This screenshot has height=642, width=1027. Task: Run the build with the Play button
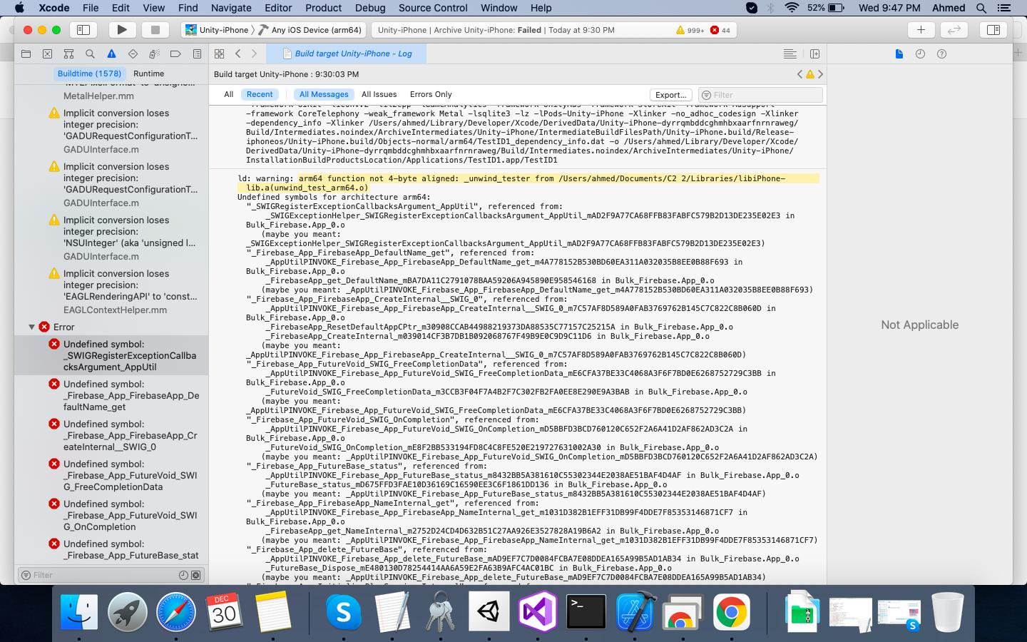pos(122,30)
